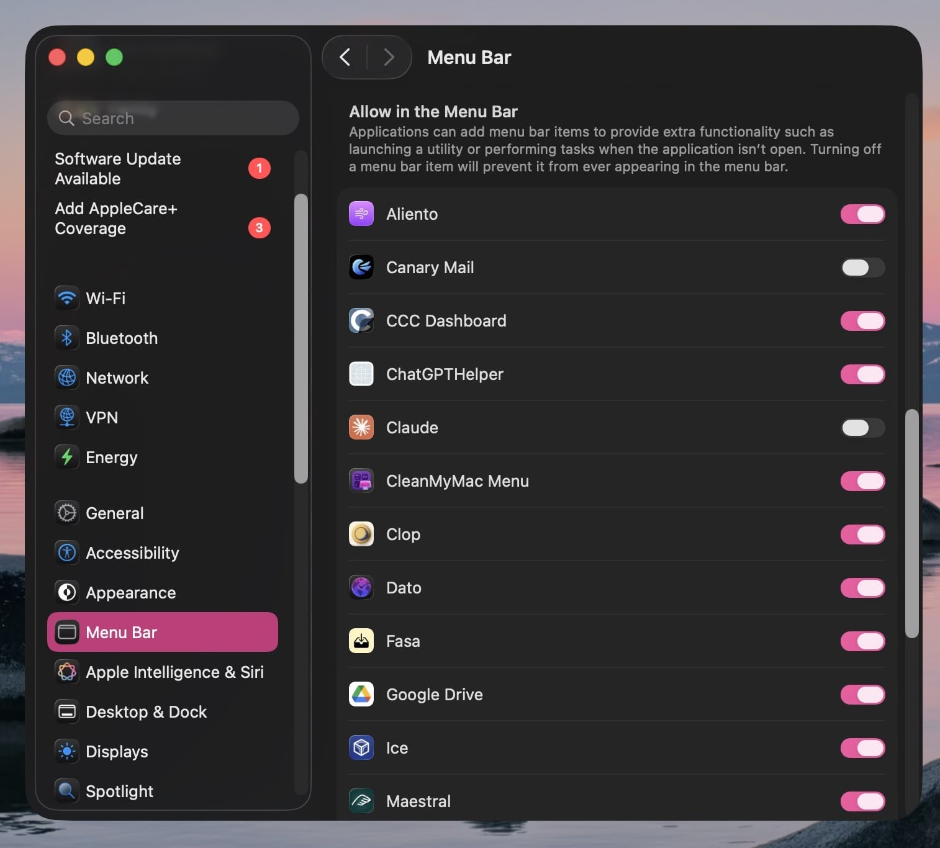940x848 pixels.
Task: Click the Accessibility sidebar icon
Action: point(66,553)
